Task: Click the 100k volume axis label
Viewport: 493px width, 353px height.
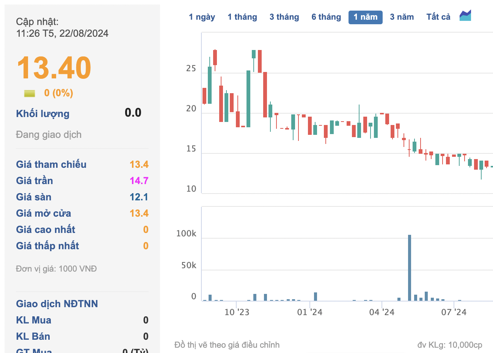Action: tap(186, 234)
